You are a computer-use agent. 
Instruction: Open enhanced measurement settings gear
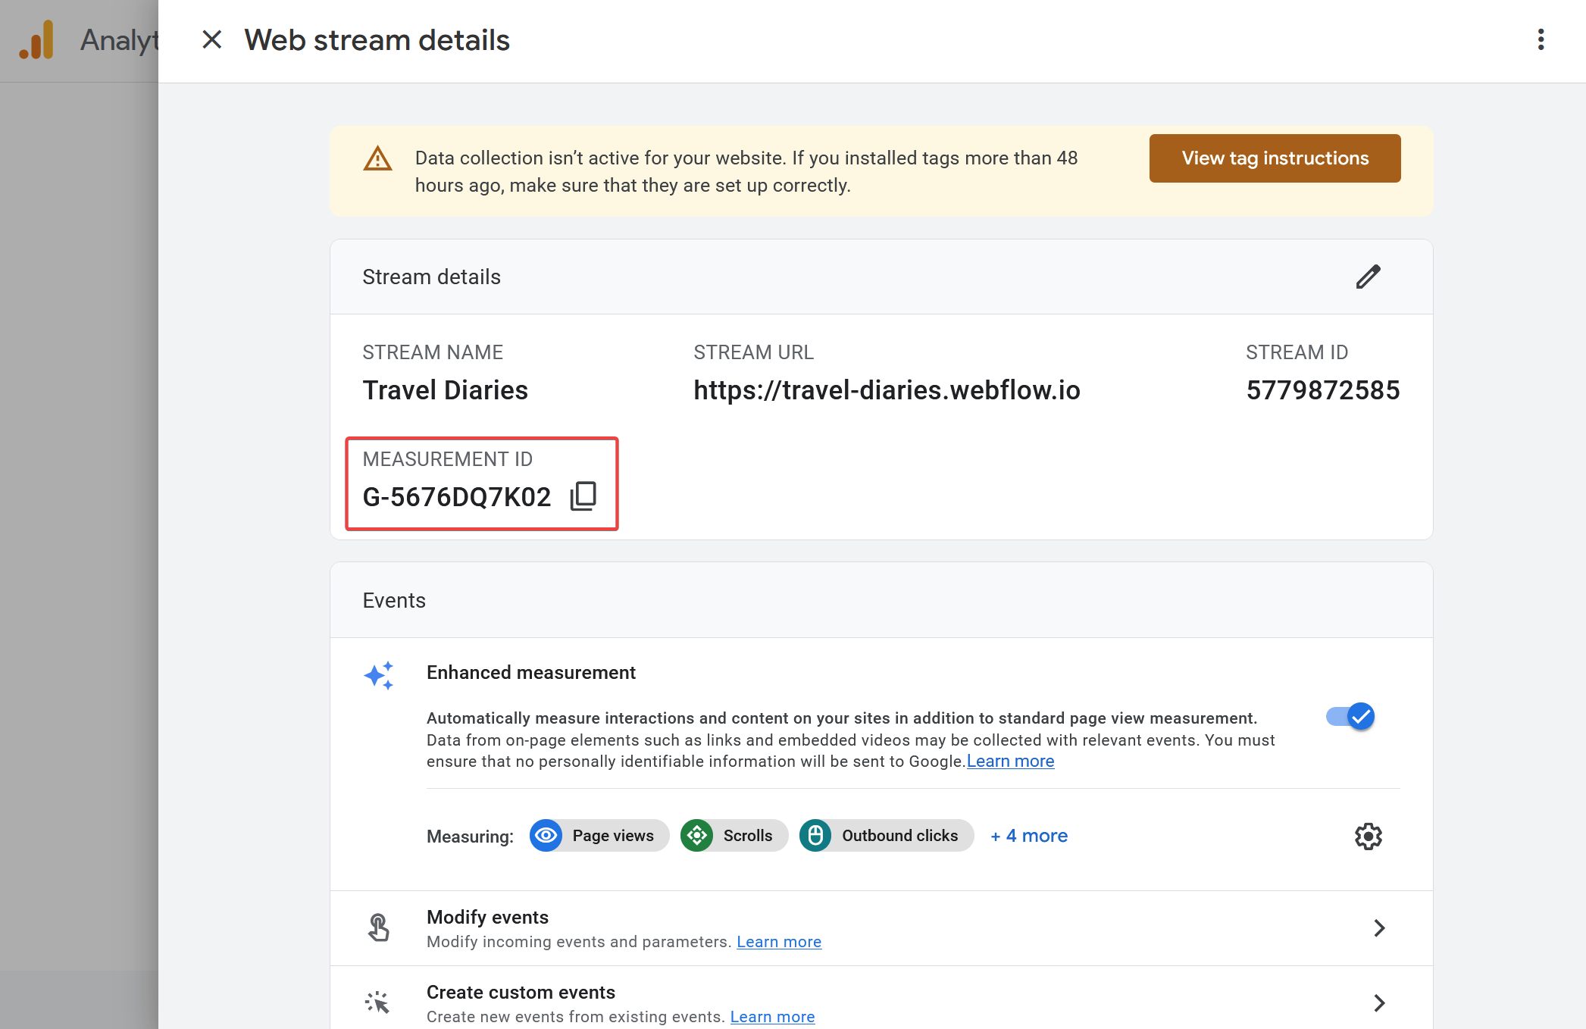1368,837
